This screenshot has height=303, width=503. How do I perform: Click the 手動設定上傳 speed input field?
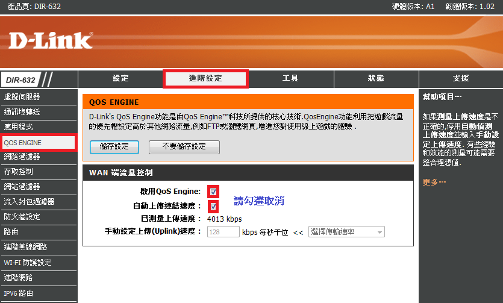[223, 232]
